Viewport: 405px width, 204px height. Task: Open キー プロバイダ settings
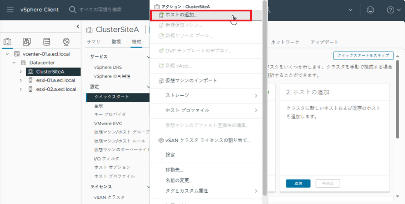(110, 114)
